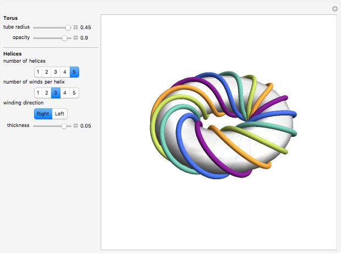Image resolution: width=341 pixels, height=254 pixels.
Task: Click the tube radius slider handle
Action: tap(68, 27)
